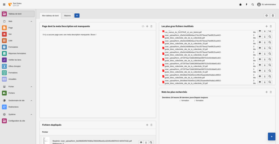Open the Voir module
Image resolution: width=279 pixels, height=144 pixels.
coord(18,34)
